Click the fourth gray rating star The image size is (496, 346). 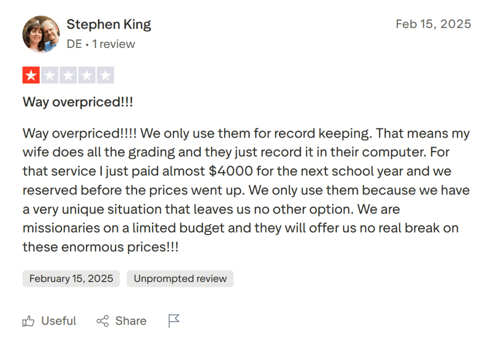(x=87, y=75)
